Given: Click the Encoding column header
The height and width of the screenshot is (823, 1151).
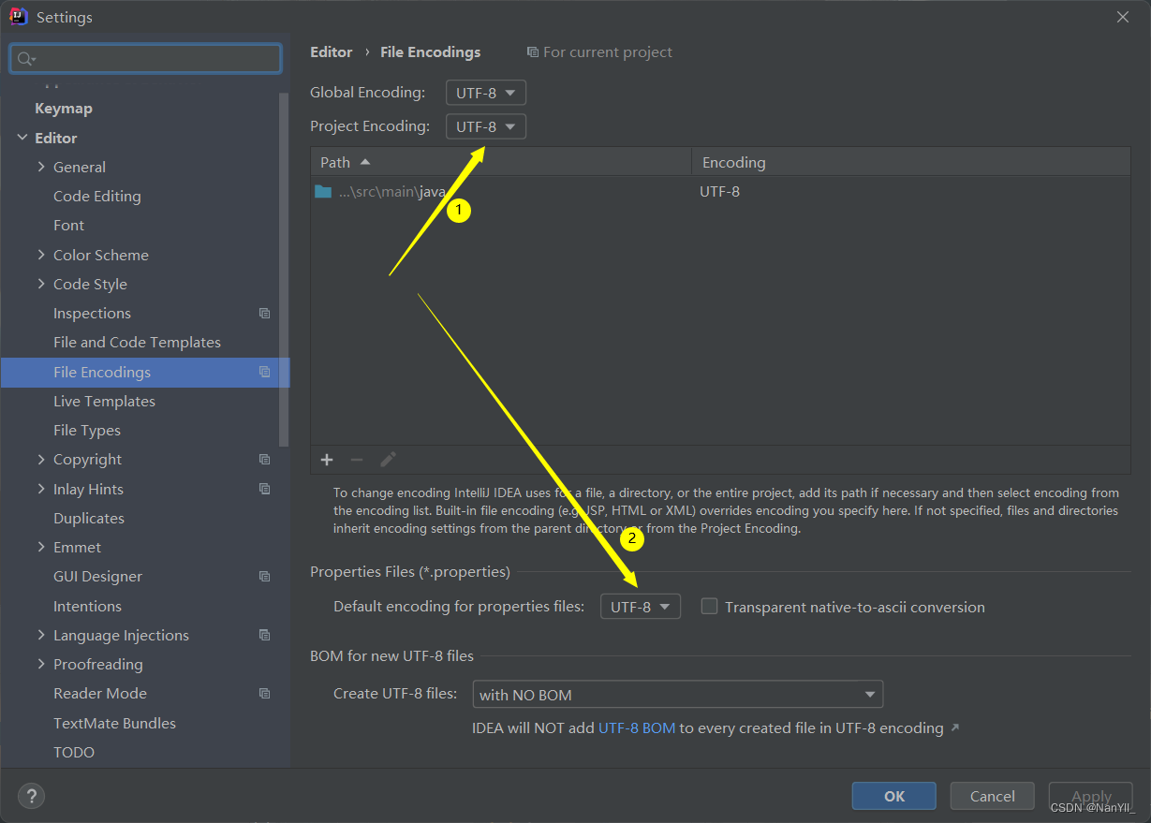Looking at the screenshot, I should click(911, 162).
